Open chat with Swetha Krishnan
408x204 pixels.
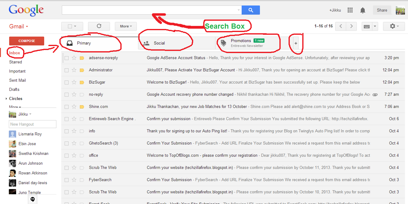tap(34, 154)
